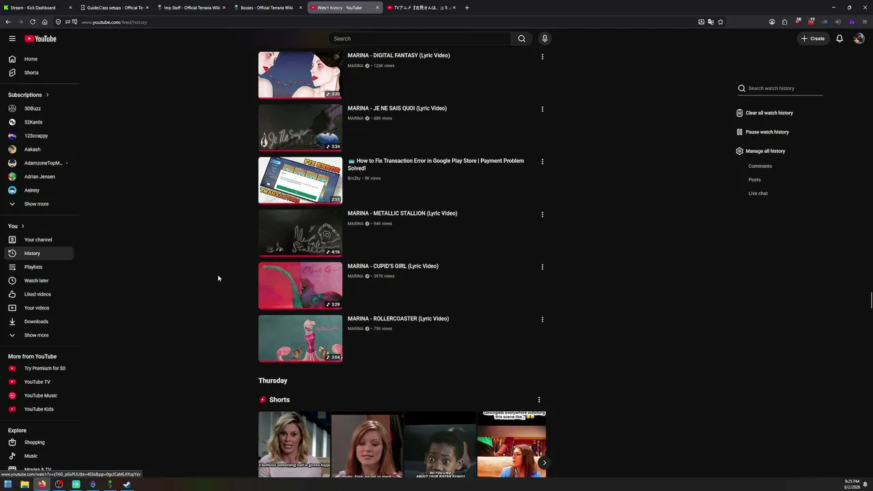Viewport: 873px width, 491px height.
Task: Open the account avatar menu
Action: [859, 39]
